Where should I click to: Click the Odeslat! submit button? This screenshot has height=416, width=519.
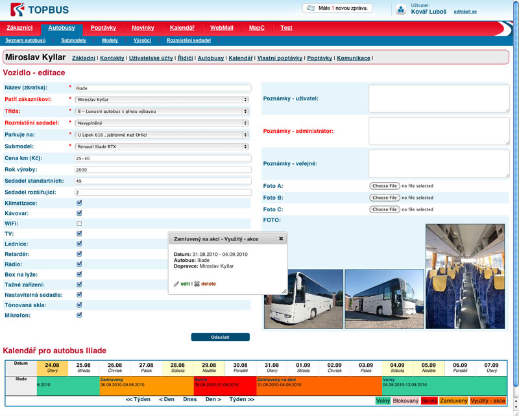(x=220, y=337)
